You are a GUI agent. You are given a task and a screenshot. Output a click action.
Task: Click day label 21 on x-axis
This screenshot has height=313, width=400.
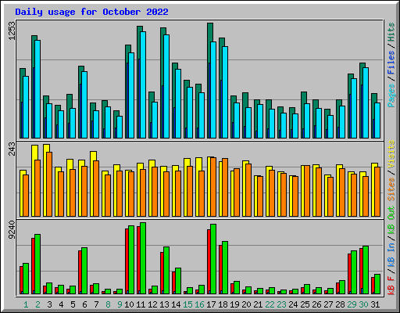[x=258, y=304]
